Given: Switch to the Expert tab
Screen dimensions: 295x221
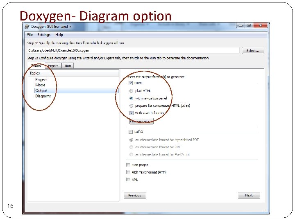Looking at the screenshot, I should pos(53,66).
